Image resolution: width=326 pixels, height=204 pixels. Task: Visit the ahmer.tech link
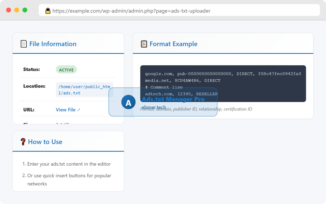pos(154,107)
